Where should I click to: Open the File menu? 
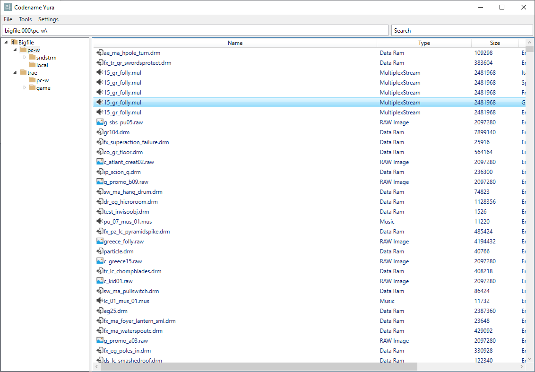8,19
